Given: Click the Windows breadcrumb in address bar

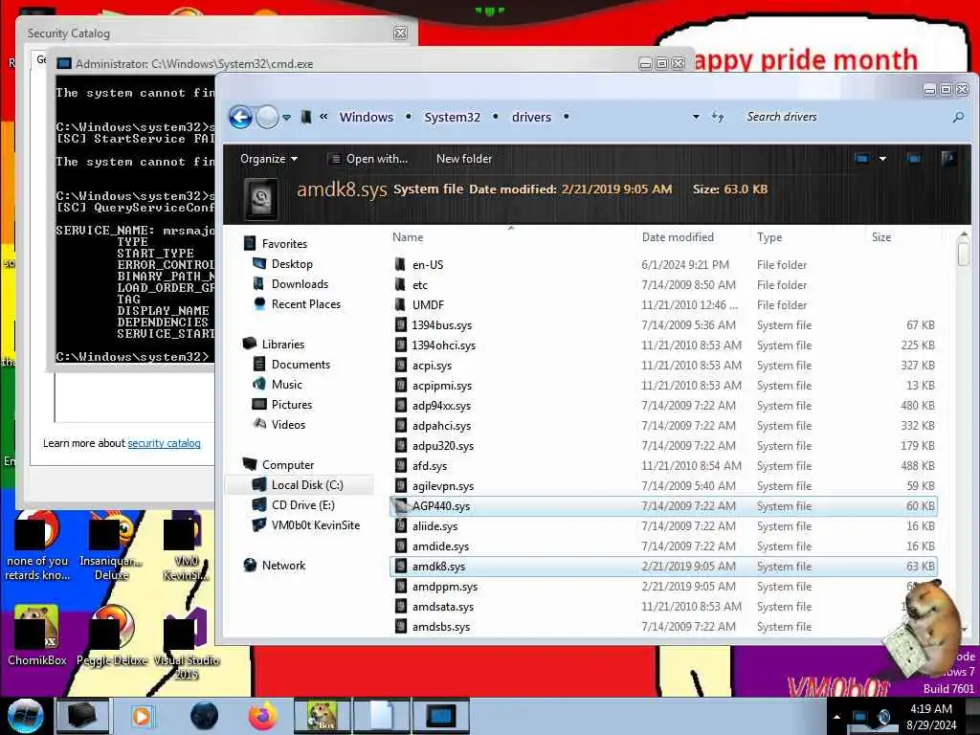Looking at the screenshot, I should 367,117.
